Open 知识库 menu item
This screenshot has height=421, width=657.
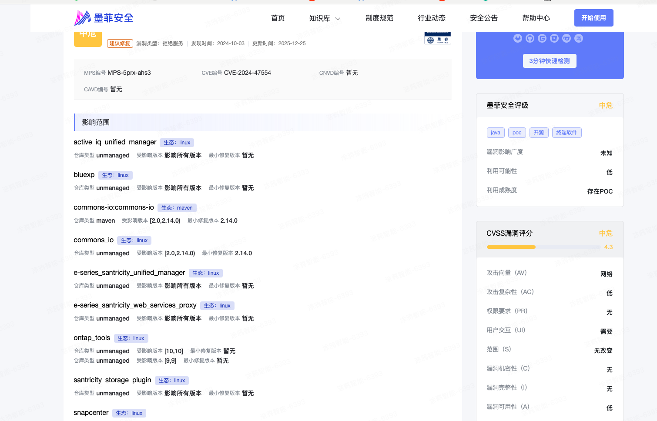pos(319,18)
